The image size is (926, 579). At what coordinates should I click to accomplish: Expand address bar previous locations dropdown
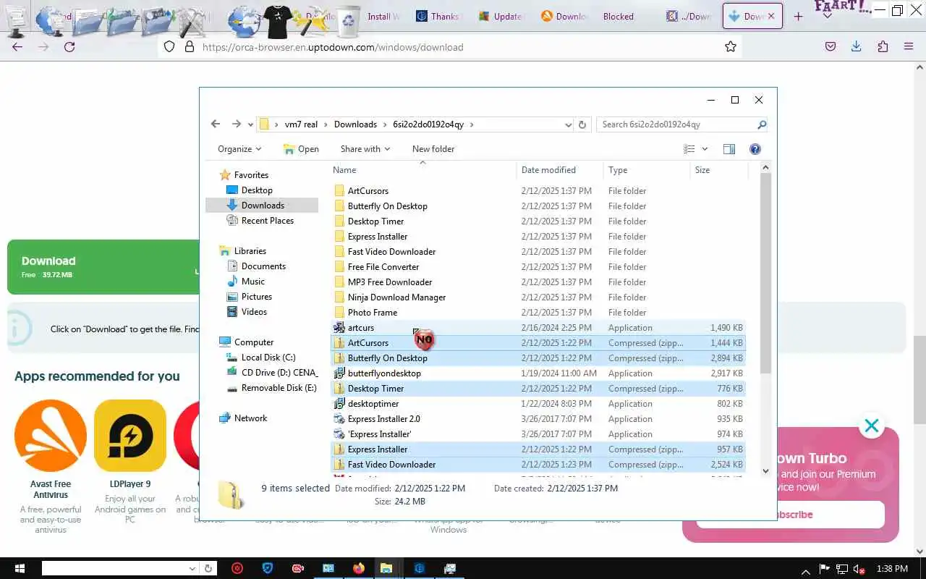[x=568, y=124]
